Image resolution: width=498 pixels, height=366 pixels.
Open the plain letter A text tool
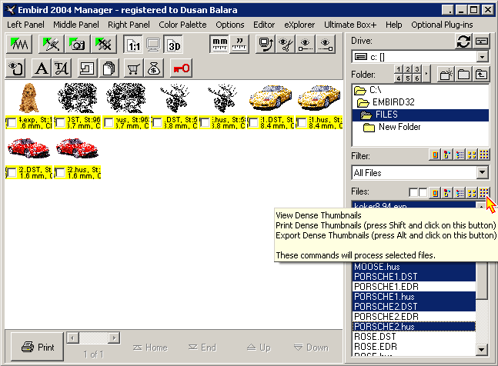42,68
